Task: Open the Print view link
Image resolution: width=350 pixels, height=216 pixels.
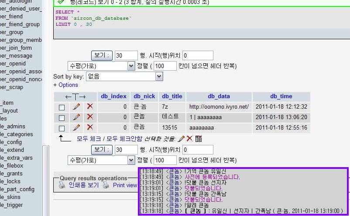Action: pyautogui.click(x=125, y=185)
